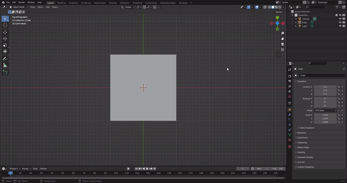347x183 pixels.
Task: Hide Camera in viewport via eye icon
Action: (340, 19)
